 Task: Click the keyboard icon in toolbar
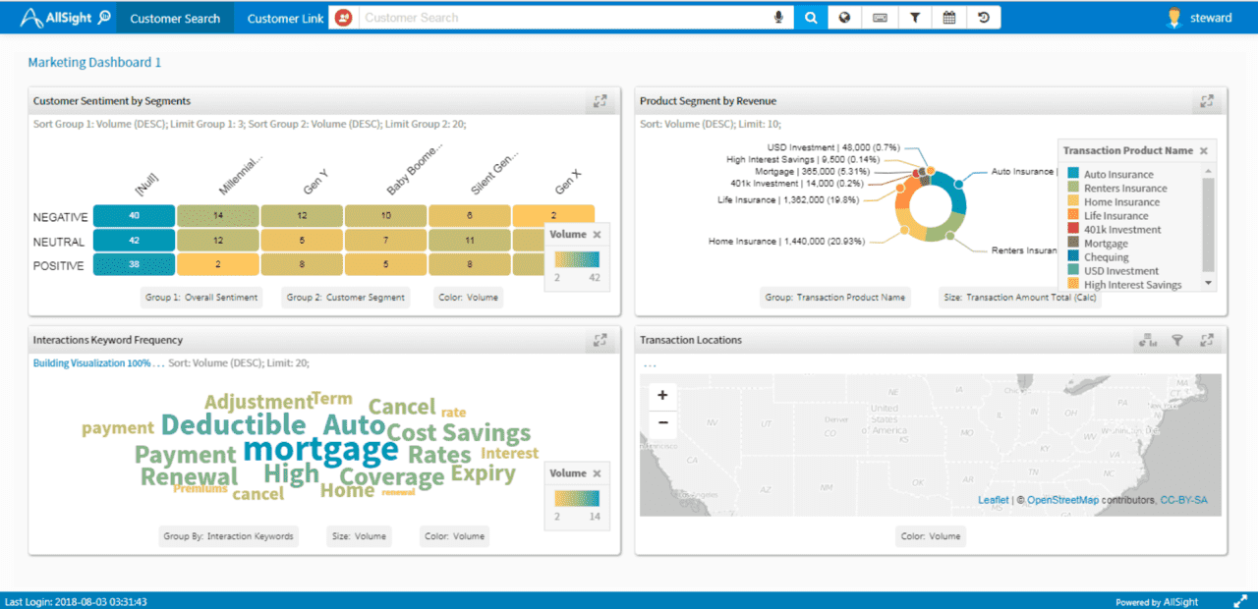pyautogui.click(x=880, y=18)
